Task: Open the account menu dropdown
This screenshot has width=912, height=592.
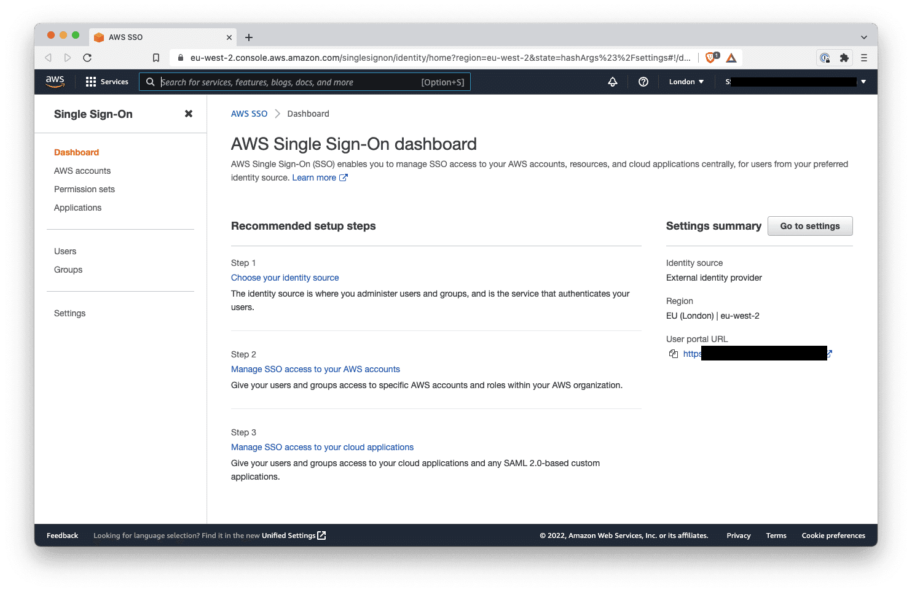Action: [795, 82]
